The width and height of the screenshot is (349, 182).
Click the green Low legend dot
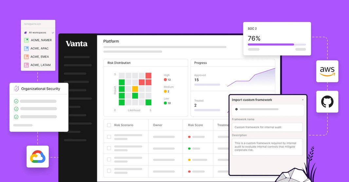click(165, 103)
